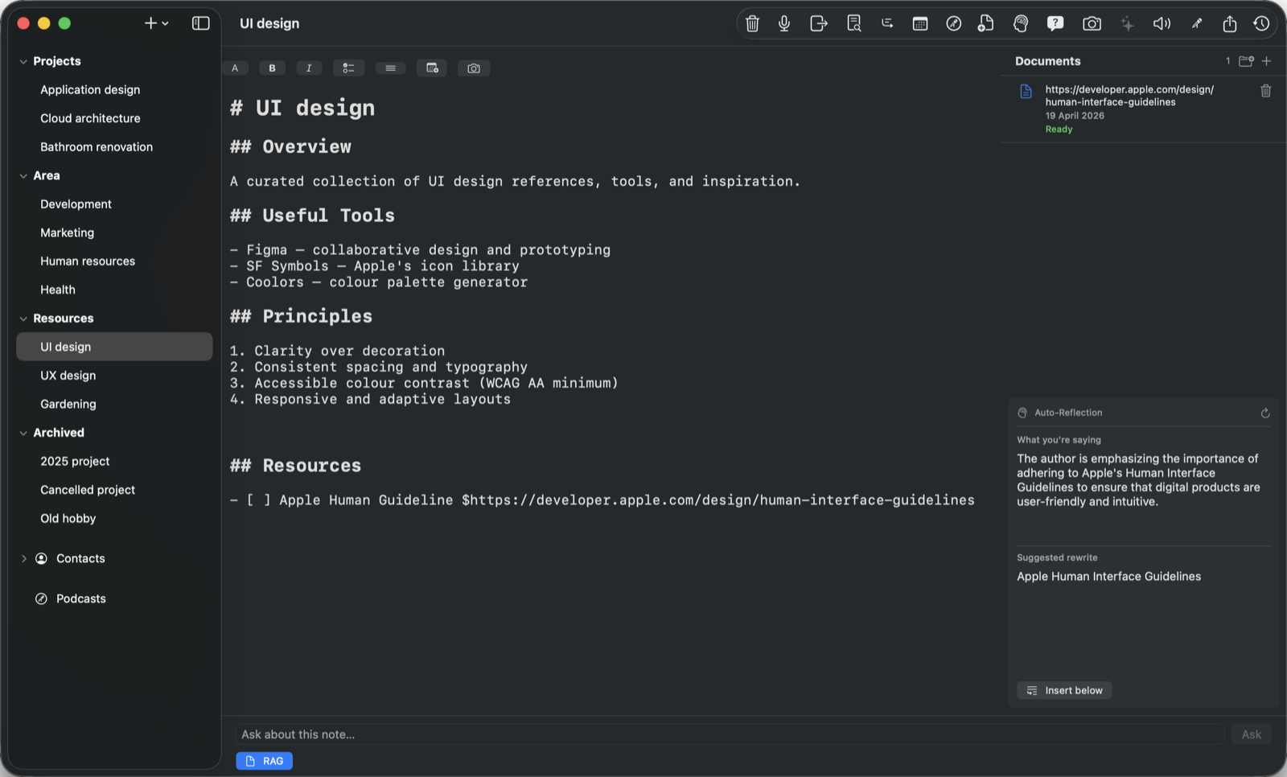
Task: Click the compass pencil icon in toolbar
Action: click(x=953, y=23)
